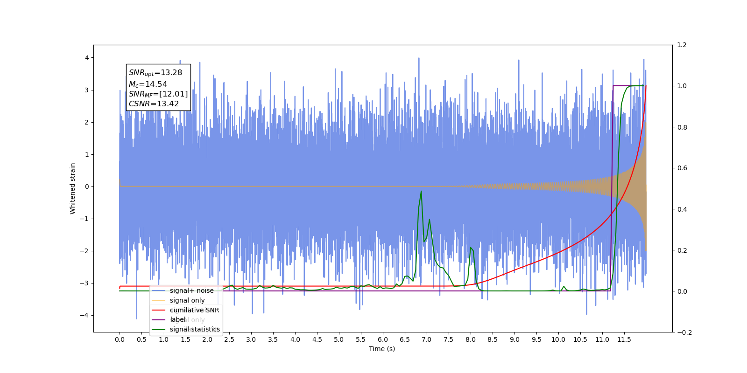
Task: Click the −4 tick on left strain axis
Action: 85,315
